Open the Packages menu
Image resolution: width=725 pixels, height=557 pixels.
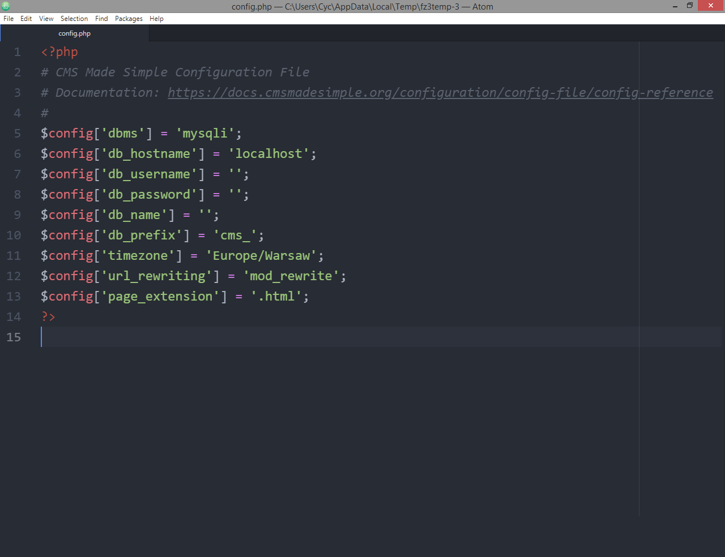click(129, 18)
